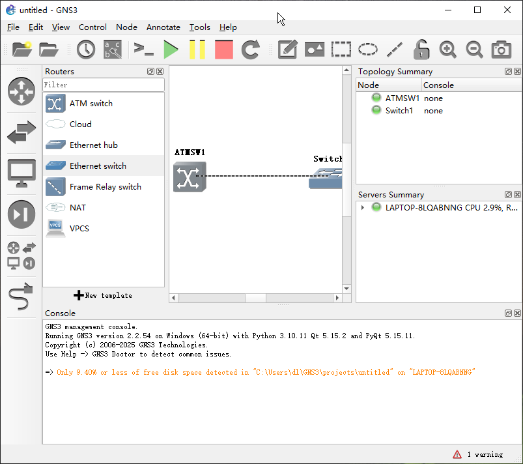Image resolution: width=523 pixels, height=464 pixels.
Task: Click the Console column header
Action: tap(472, 85)
